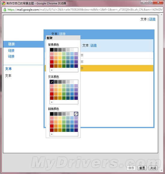Click the 关闭 close button at bottom
This screenshot has height=174, width=165.
[x=153, y=168]
